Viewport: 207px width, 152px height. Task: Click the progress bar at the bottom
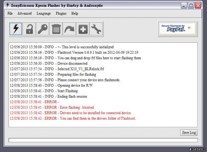[x=103, y=140]
